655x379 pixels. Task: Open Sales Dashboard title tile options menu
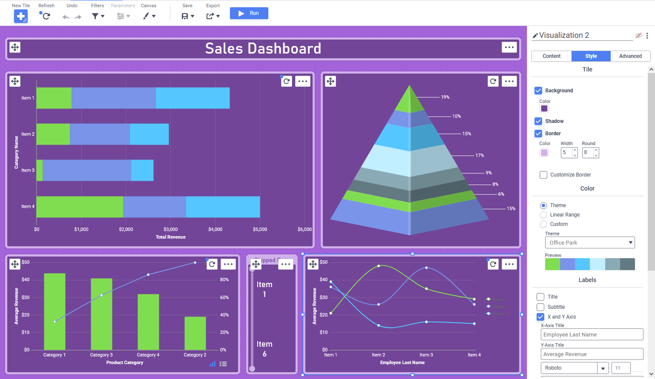point(509,47)
